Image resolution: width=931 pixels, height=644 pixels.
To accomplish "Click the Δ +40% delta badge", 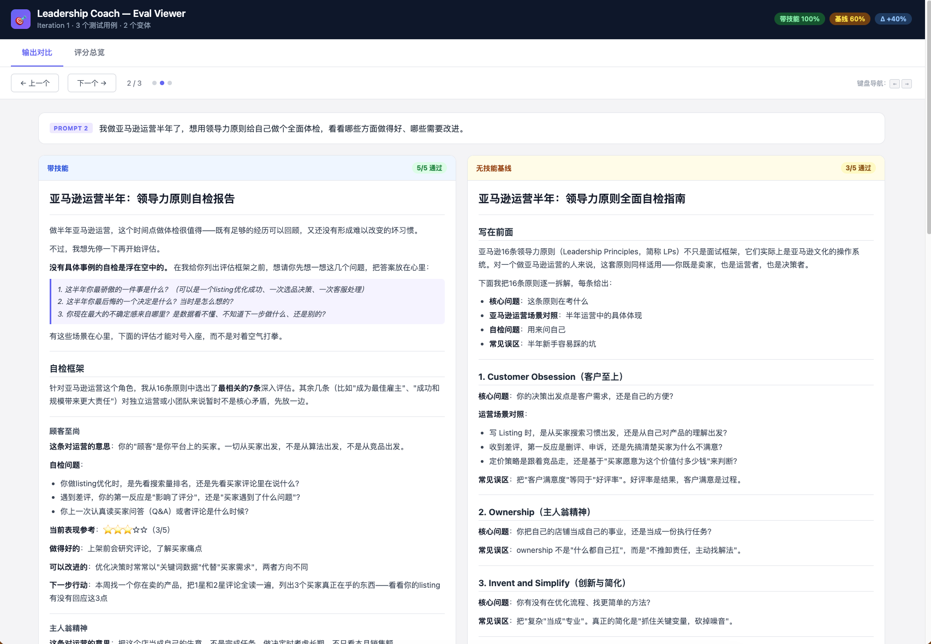I will [x=893, y=19].
